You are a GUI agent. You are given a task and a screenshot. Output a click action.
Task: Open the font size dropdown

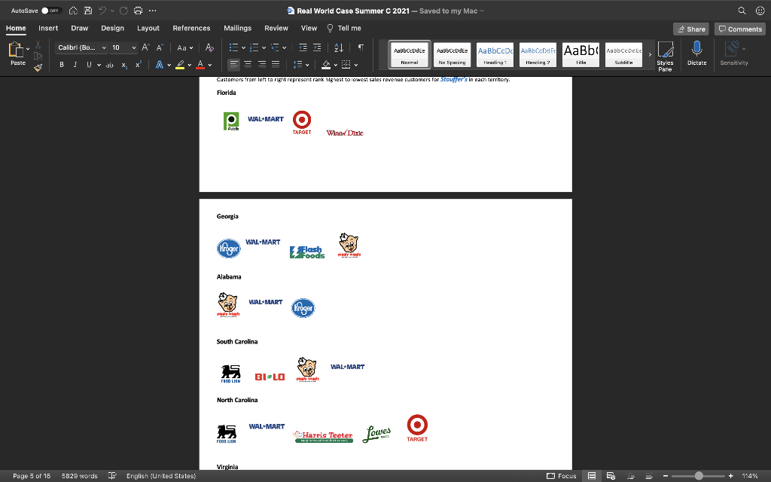click(133, 46)
